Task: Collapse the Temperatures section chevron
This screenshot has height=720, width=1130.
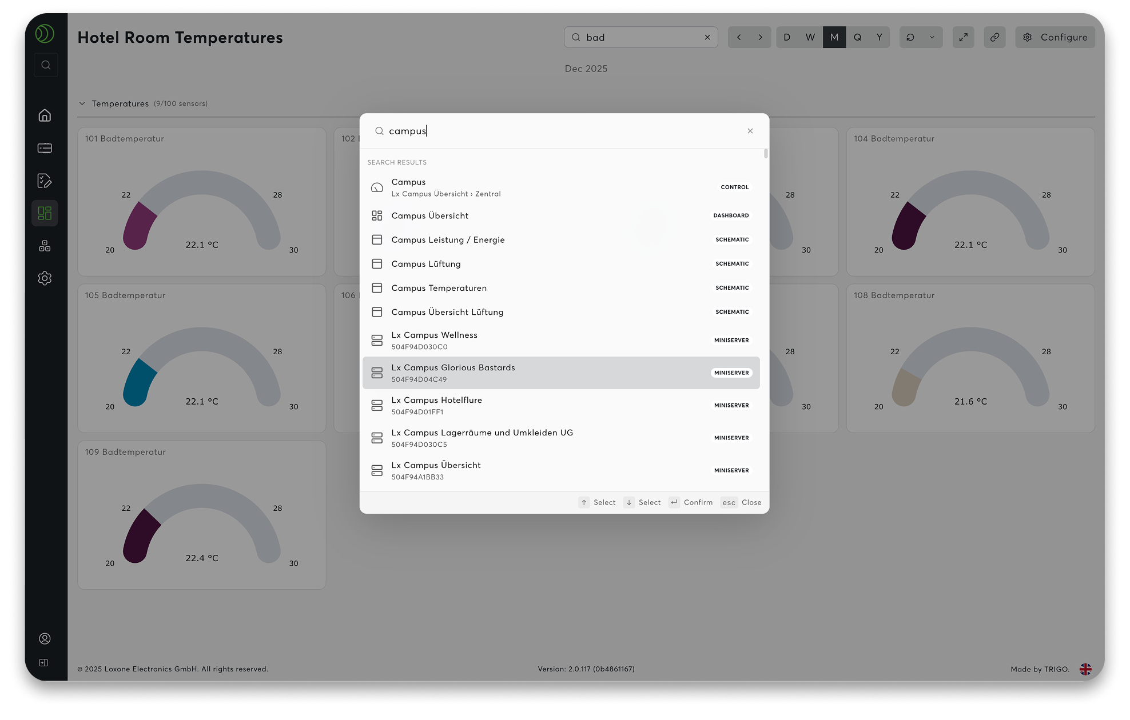Action: (82, 103)
